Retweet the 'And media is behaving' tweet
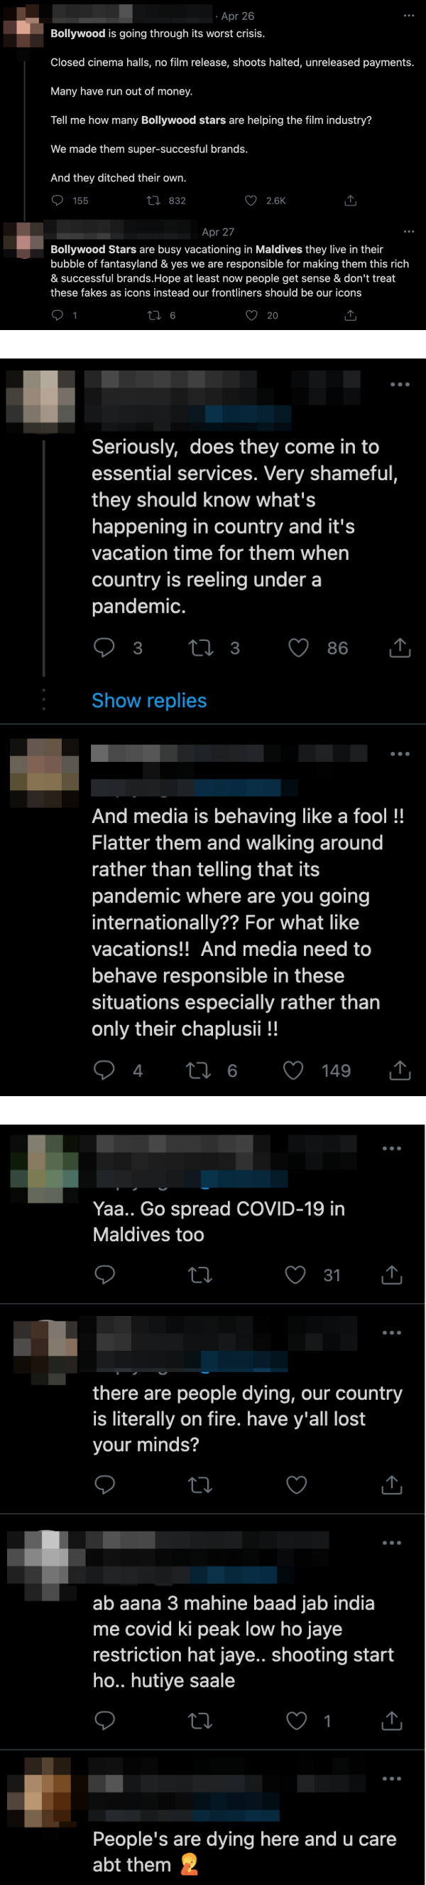The height and width of the screenshot is (1885, 426). [199, 1071]
